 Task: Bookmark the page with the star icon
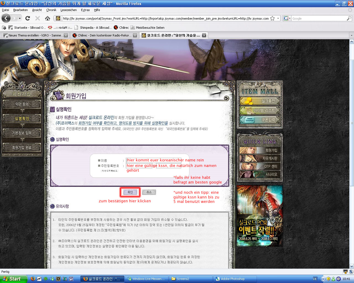click(x=272, y=18)
